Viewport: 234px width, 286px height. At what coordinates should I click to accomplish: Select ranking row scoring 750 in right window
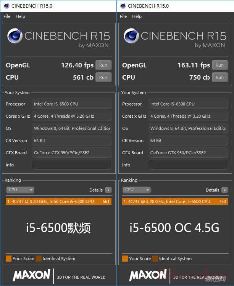coord(175,201)
